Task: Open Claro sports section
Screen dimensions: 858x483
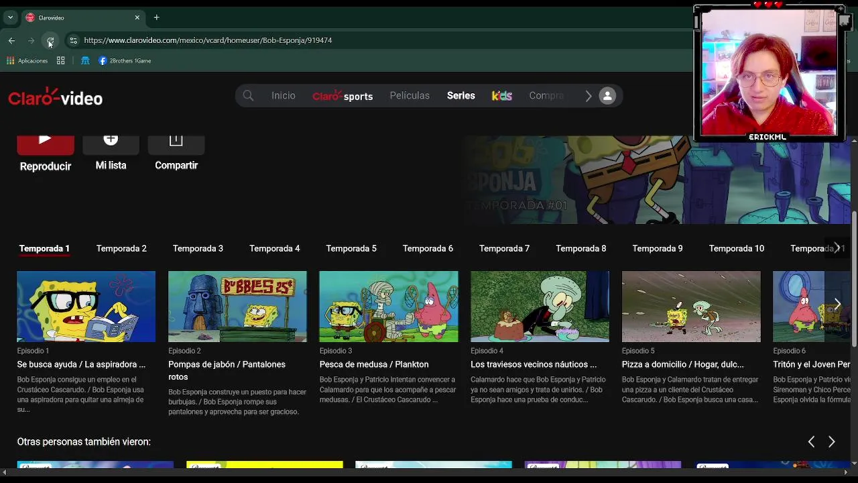Action: (342, 96)
